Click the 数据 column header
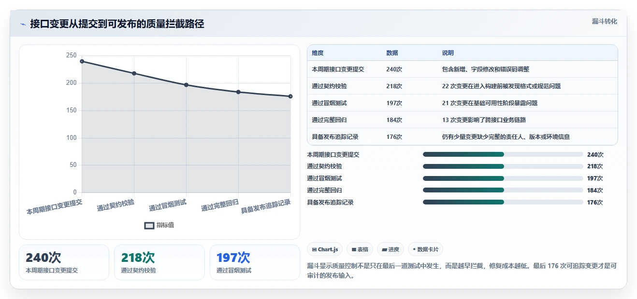 coord(392,53)
